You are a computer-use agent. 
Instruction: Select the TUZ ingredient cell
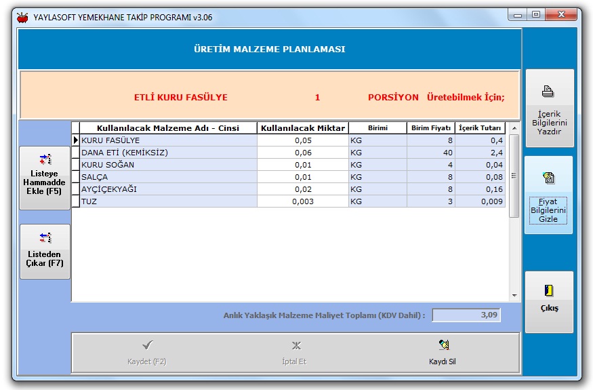[168, 201]
